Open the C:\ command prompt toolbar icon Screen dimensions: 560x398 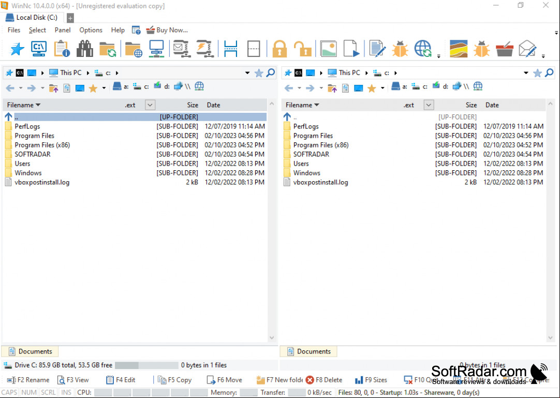tap(39, 49)
